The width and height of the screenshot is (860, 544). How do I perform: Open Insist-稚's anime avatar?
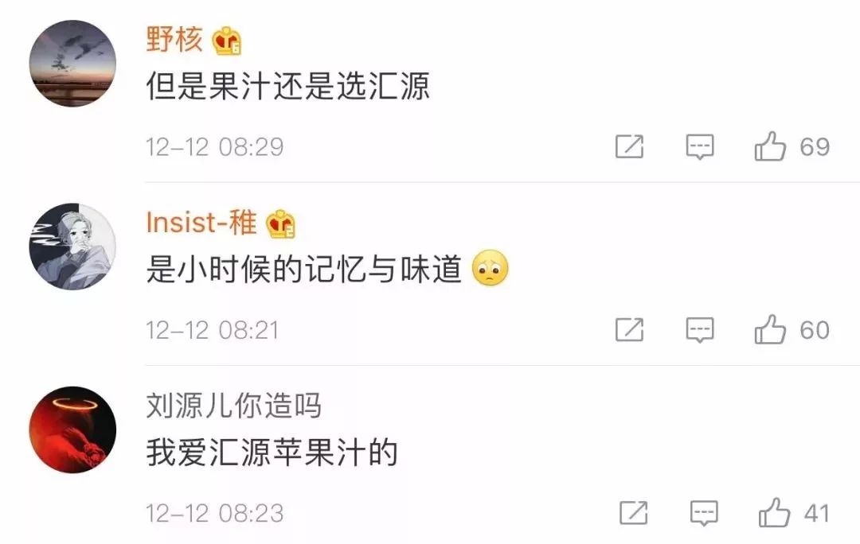click(x=72, y=247)
